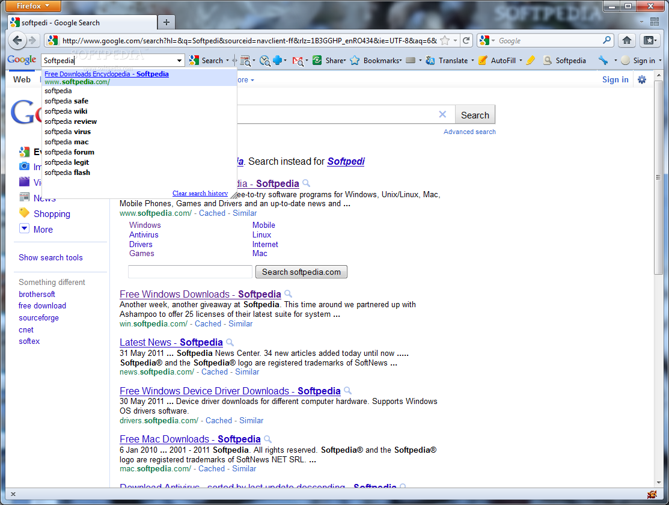Click Search softpedia.com button
Screen dimensions: 669x505
tap(301, 272)
